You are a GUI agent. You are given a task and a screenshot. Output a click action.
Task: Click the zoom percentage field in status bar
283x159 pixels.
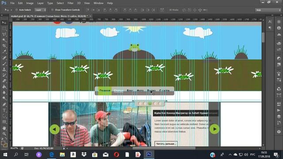pos(14,148)
